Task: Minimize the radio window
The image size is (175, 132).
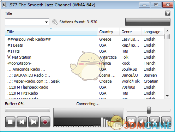Action: (144, 5)
